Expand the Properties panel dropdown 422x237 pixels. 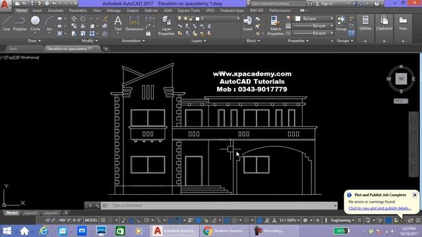(x=298, y=41)
